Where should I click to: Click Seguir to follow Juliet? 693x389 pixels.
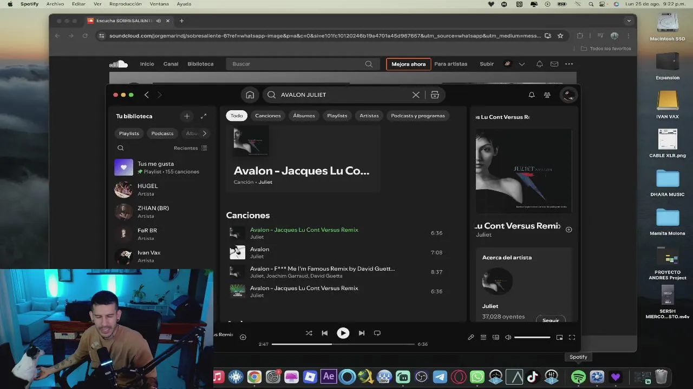pos(551,320)
